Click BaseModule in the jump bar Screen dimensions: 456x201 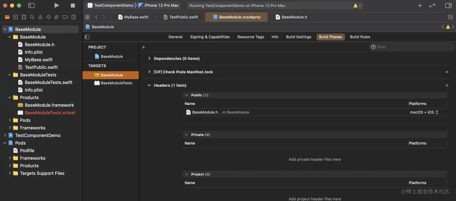tap(100, 27)
